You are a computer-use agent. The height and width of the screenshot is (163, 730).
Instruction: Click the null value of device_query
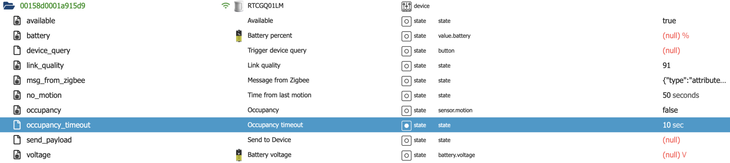(x=671, y=50)
